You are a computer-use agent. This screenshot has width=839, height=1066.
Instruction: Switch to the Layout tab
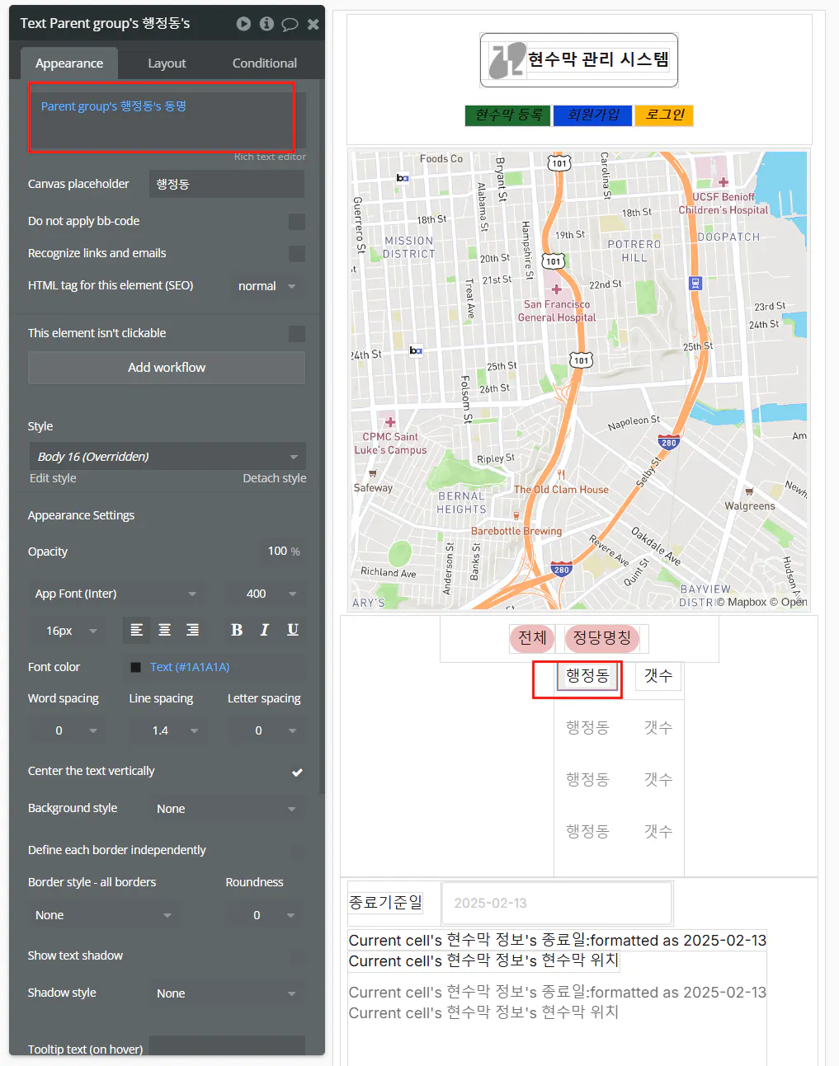167,62
